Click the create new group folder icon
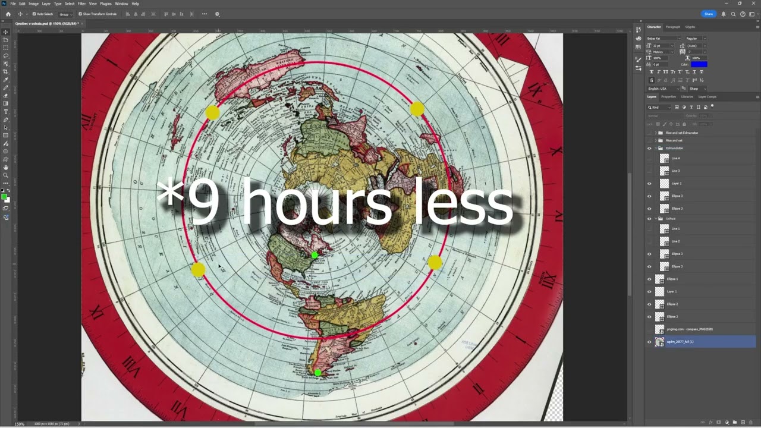The width and height of the screenshot is (761, 428). click(x=734, y=422)
